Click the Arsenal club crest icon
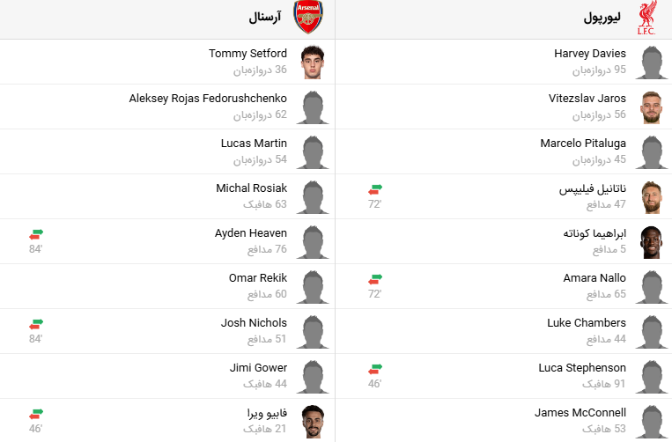672x442 pixels. click(x=308, y=18)
